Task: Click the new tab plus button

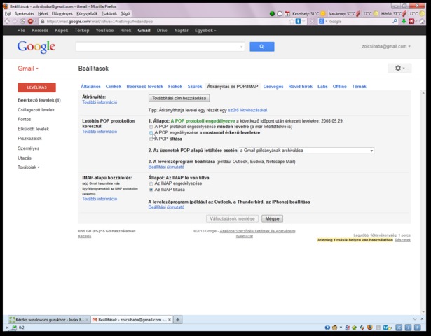Action: 178,319
